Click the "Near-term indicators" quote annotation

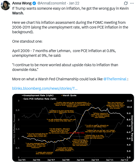[x=115, y=105]
